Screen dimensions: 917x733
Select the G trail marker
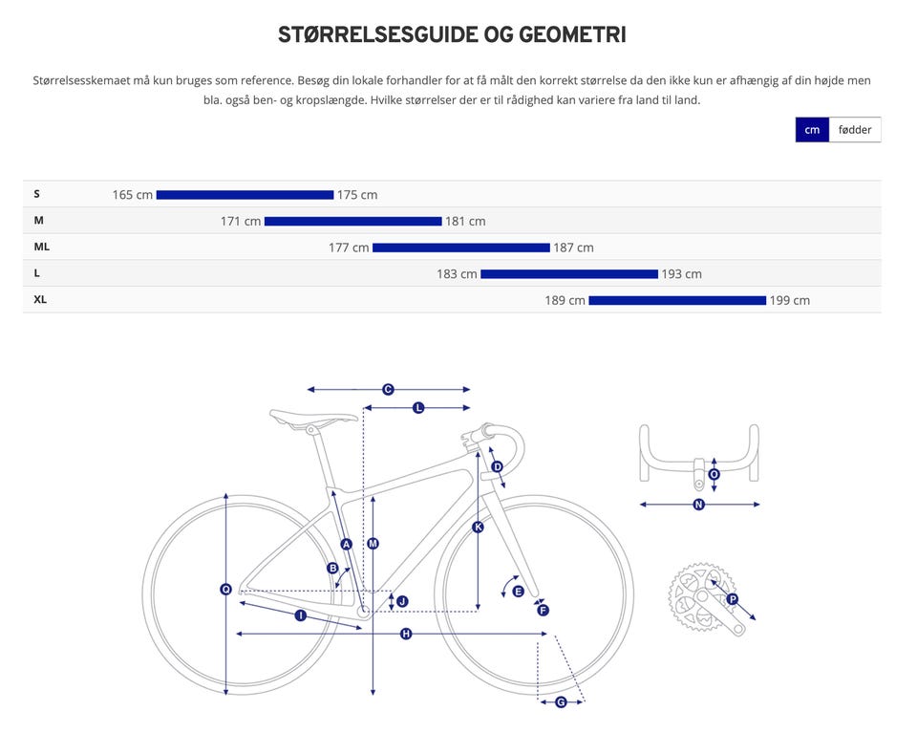[561, 702]
